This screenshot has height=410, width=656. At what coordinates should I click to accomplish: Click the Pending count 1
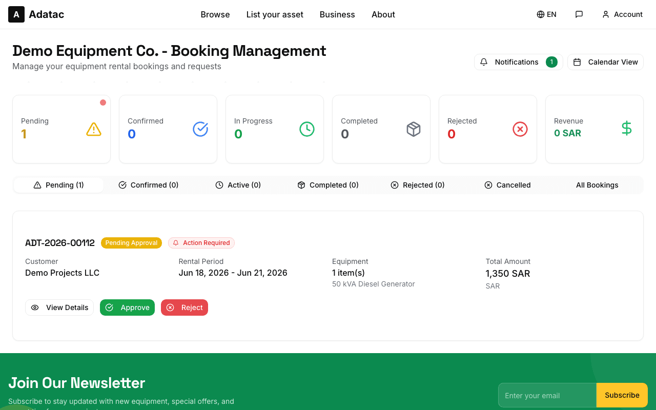[x=24, y=134]
